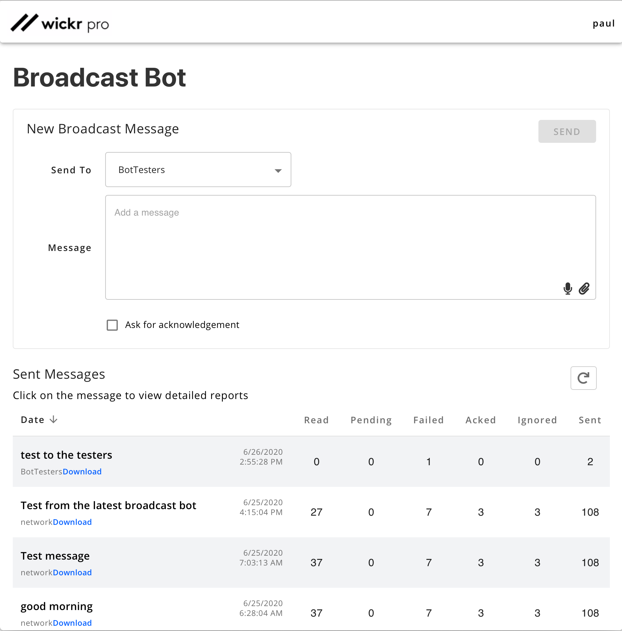Click the Read count 27
The width and height of the screenshot is (622, 631).
click(x=316, y=512)
